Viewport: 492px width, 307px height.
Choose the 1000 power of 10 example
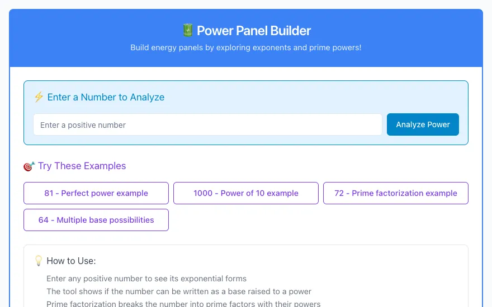click(x=245, y=193)
